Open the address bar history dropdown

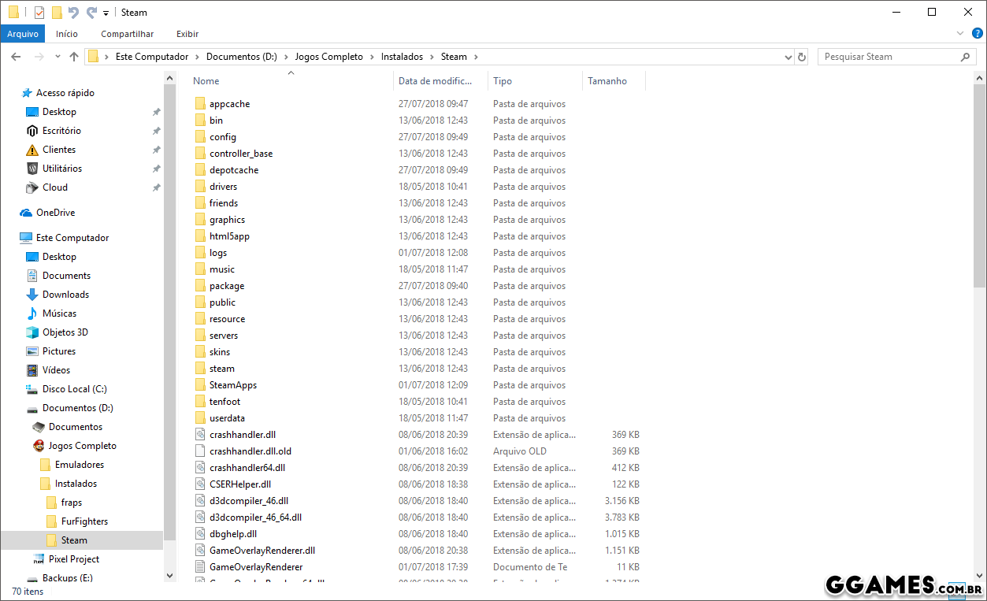tap(788, 57)
